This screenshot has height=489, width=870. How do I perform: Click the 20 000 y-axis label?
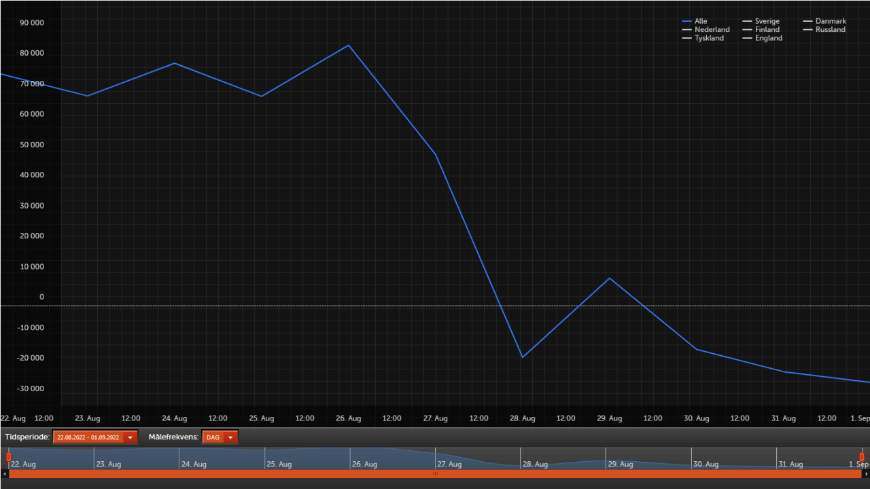33,236
